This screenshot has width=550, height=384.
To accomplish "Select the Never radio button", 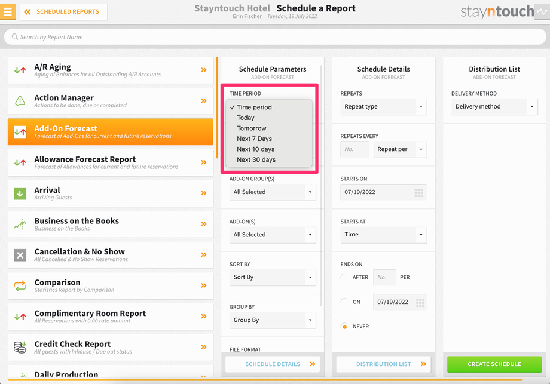I will point(344,327).
